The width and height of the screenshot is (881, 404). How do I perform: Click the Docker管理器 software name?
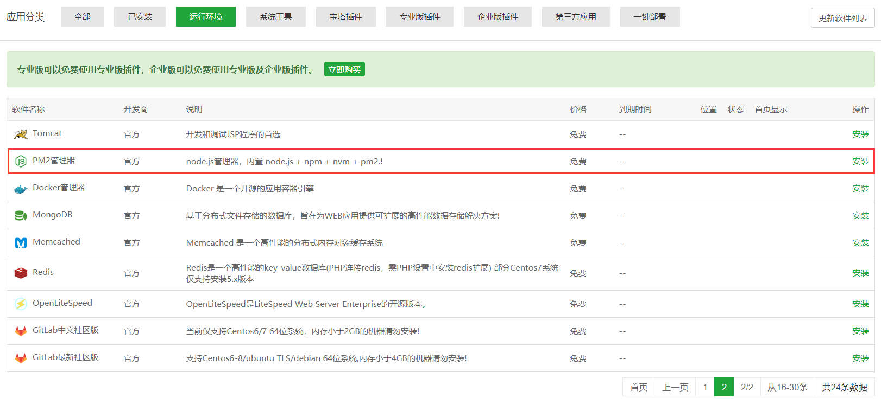(59, 188)
